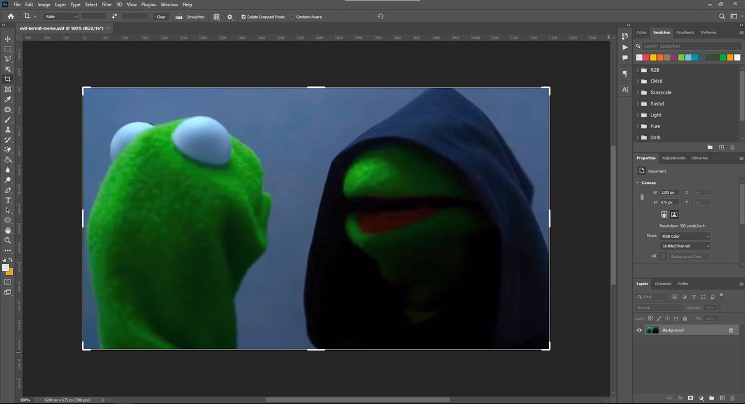Open the Ratio preset dropdown
The height and width of the screenshot is (404, 745).
click(x=61, y=17)
